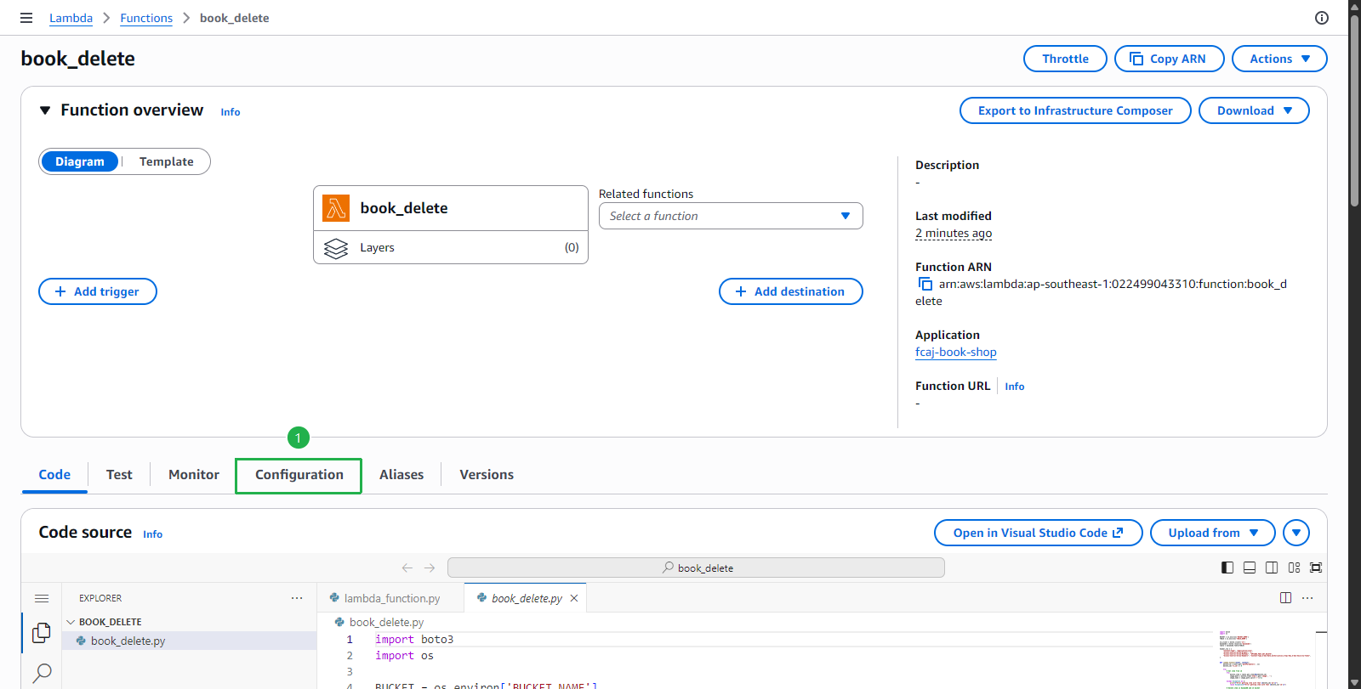Viewport: 1361px width, 689px height.
Task: Open editor tab more actions ellipsis
Action: [x=1308, y=598]
